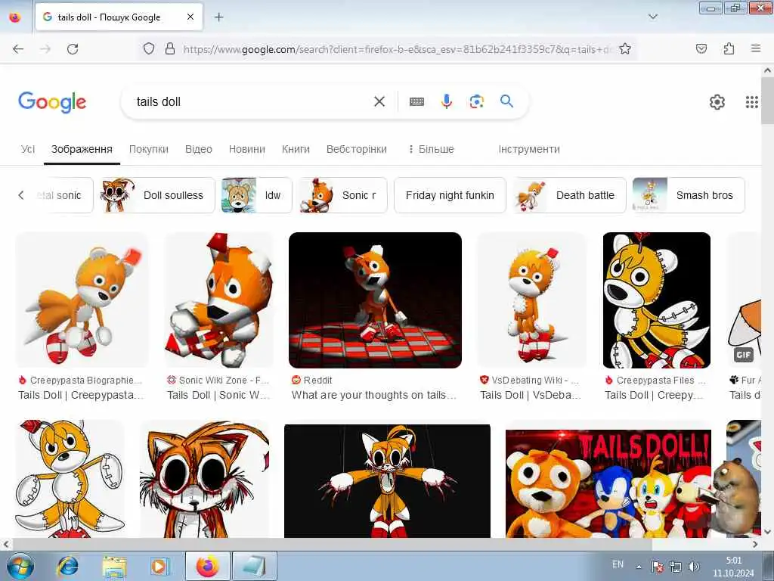Open Інструменти search tools

[528, 149]
